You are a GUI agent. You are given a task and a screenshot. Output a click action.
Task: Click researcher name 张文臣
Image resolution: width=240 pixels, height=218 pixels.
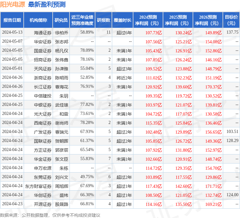(62, 159)
